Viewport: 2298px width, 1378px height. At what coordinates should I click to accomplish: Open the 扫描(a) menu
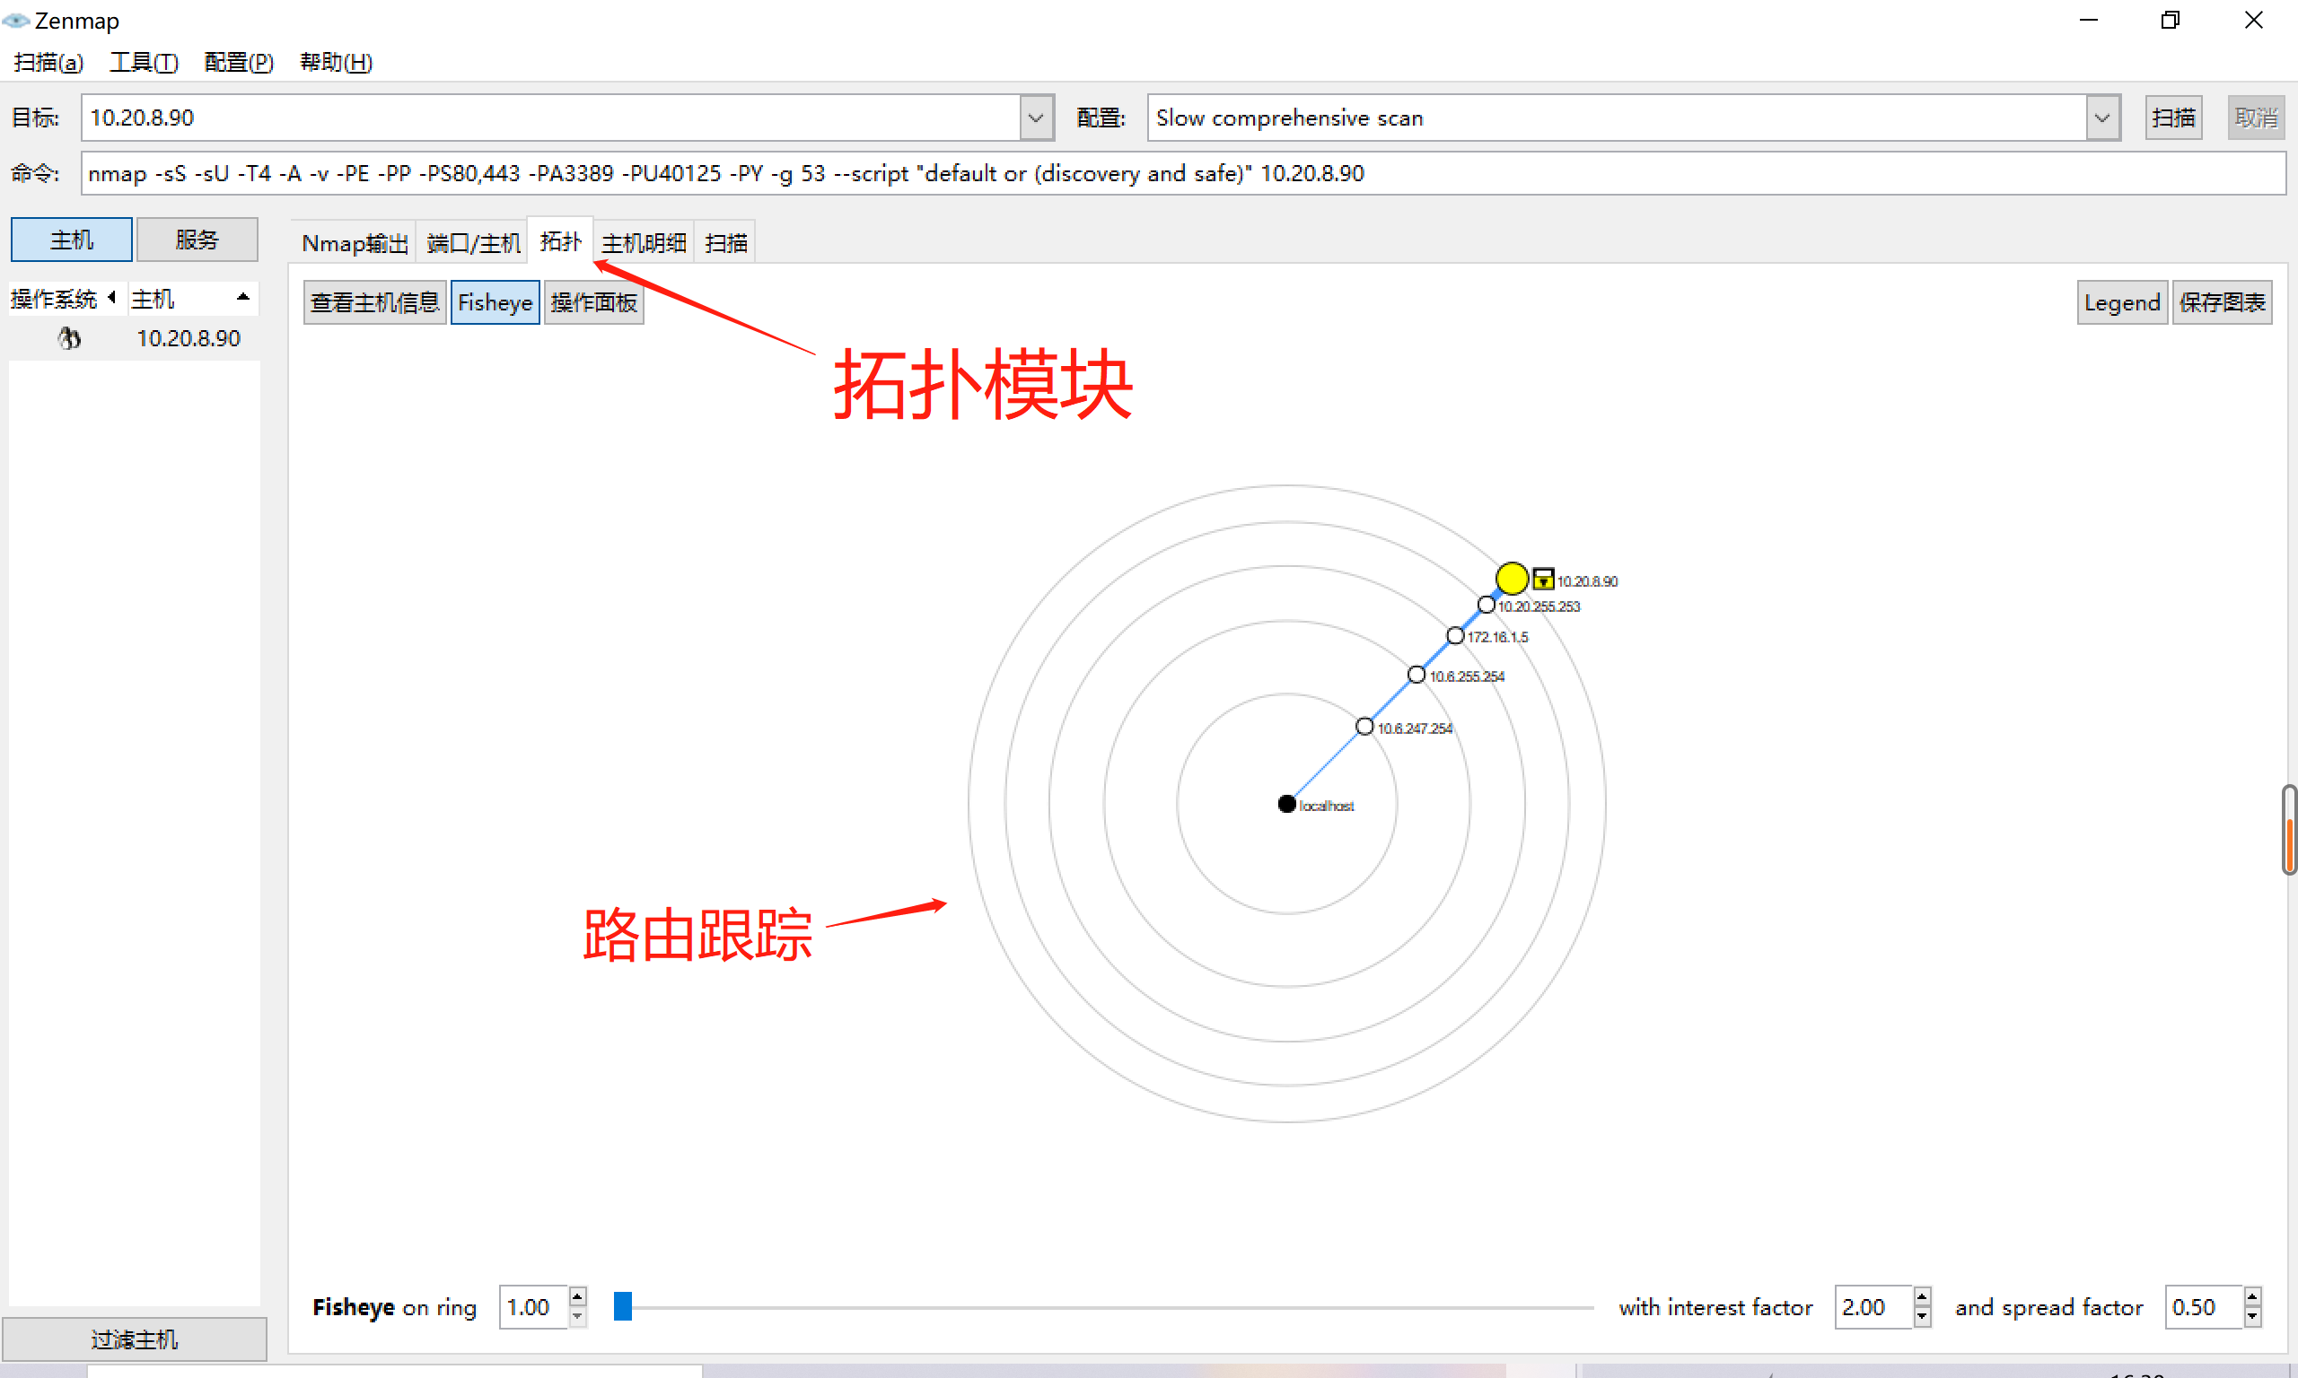pyautogui.click(x=48, y=62)
